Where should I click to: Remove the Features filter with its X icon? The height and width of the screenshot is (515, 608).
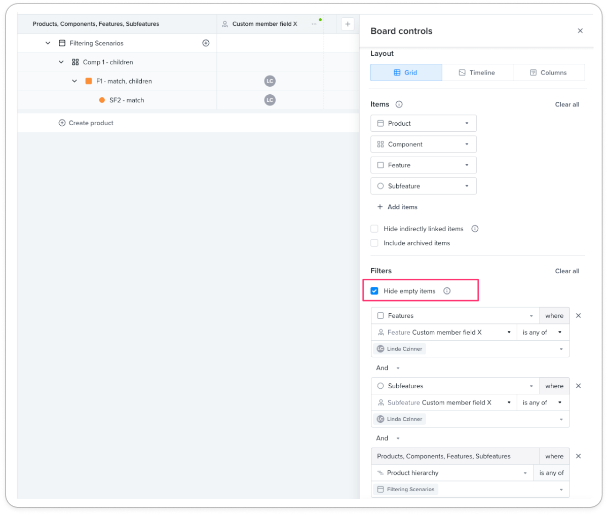[578, 315]
